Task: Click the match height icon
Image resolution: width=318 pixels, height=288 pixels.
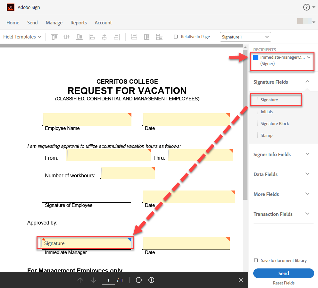Action: tap(147, 37)
